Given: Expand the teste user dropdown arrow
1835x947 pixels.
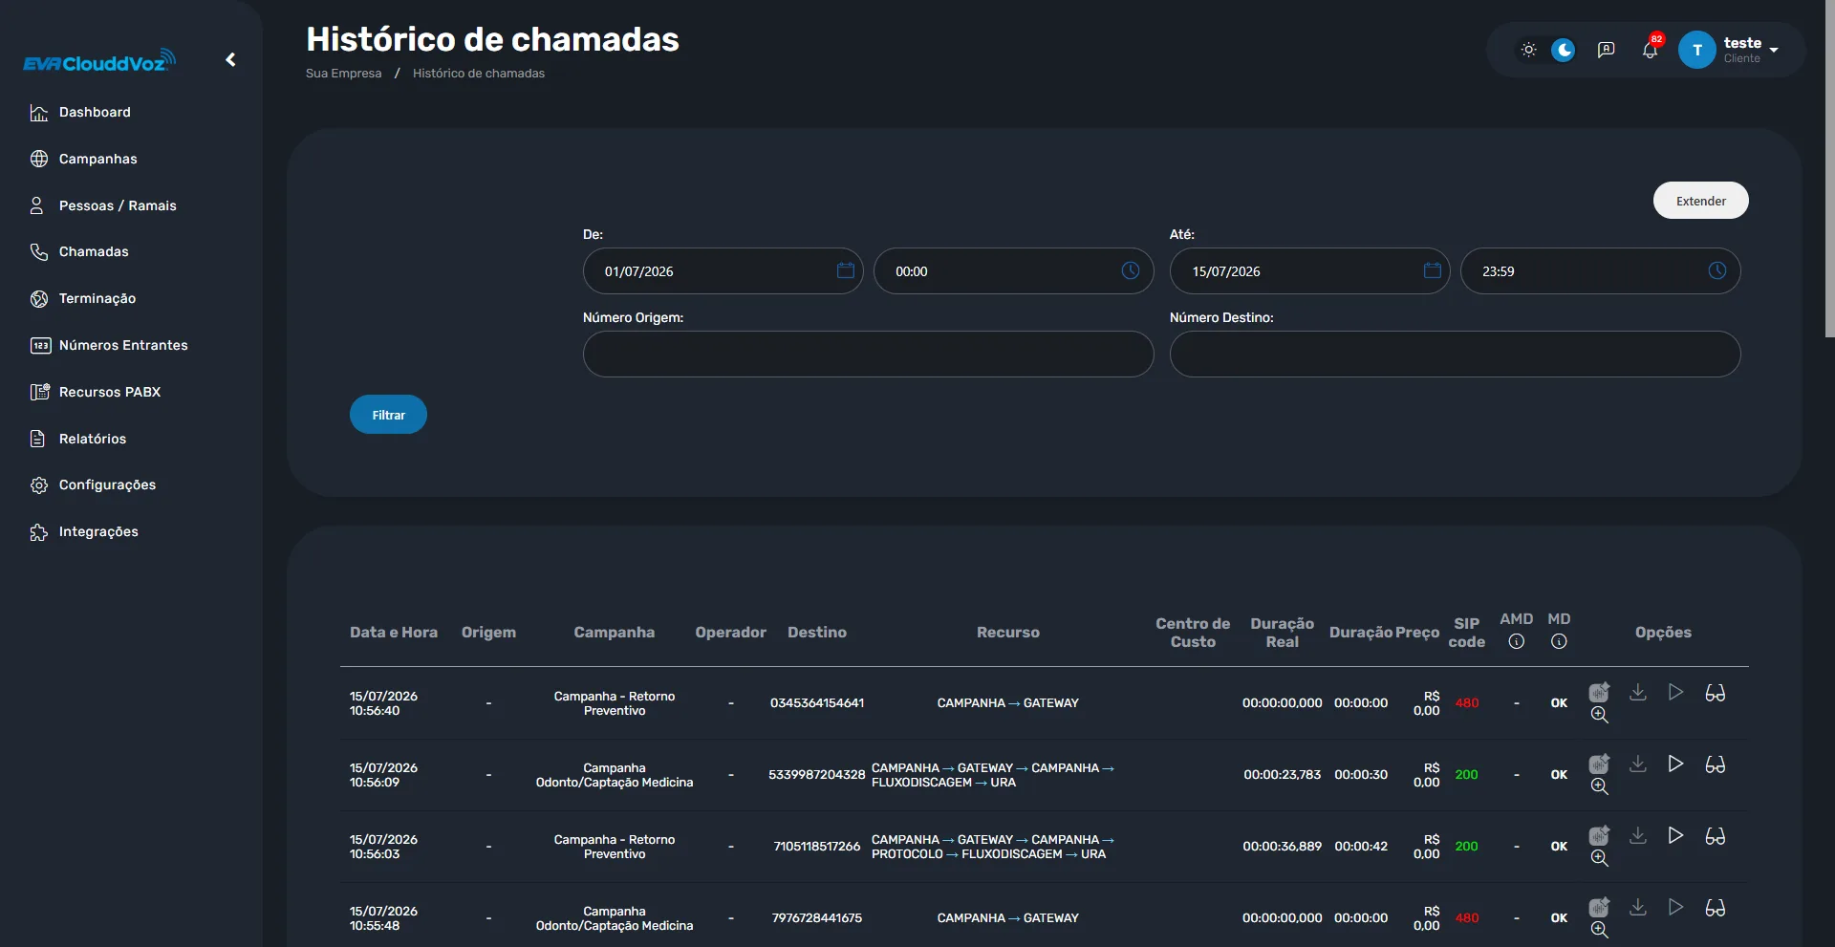Looking at the screenshot, I should coord(1774,50).
